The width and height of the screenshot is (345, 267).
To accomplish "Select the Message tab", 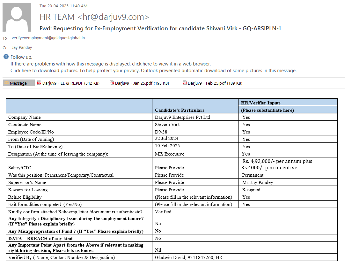I will pos(19,83).
